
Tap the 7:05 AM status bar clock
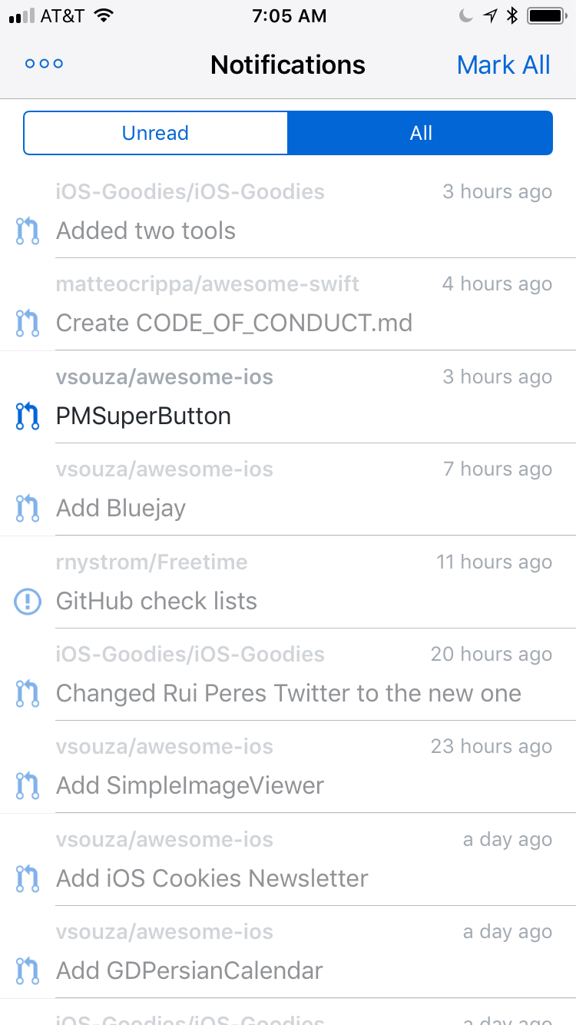click(289, 16)
